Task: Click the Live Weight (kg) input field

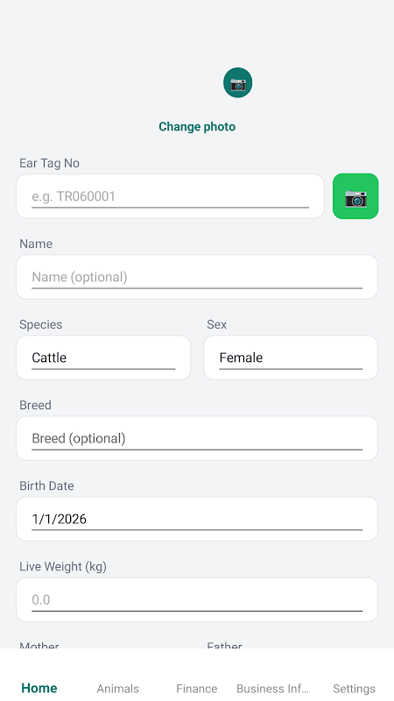Action: click(197, 599)
